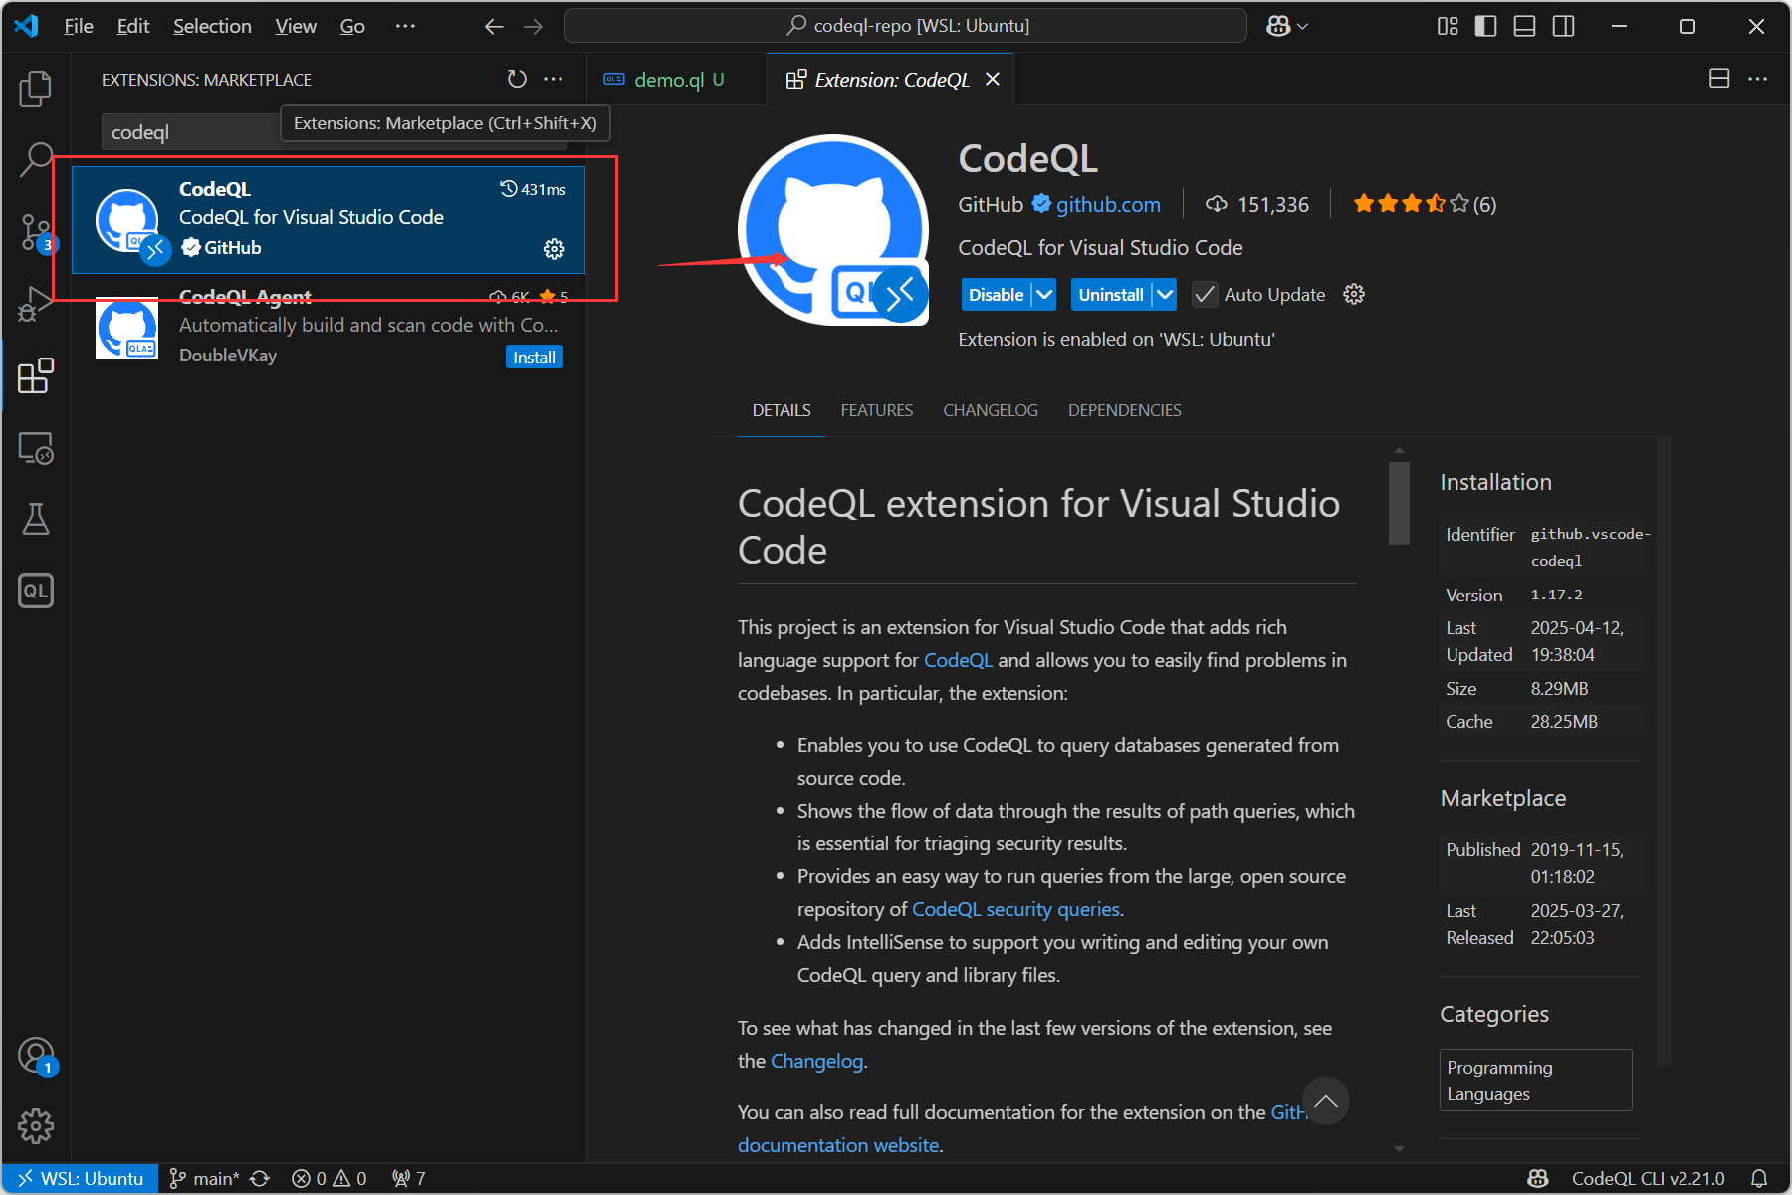The width and height of the screenshot is (1792, 1195).
Task: Open the Go menu
Action: [352, 27]
